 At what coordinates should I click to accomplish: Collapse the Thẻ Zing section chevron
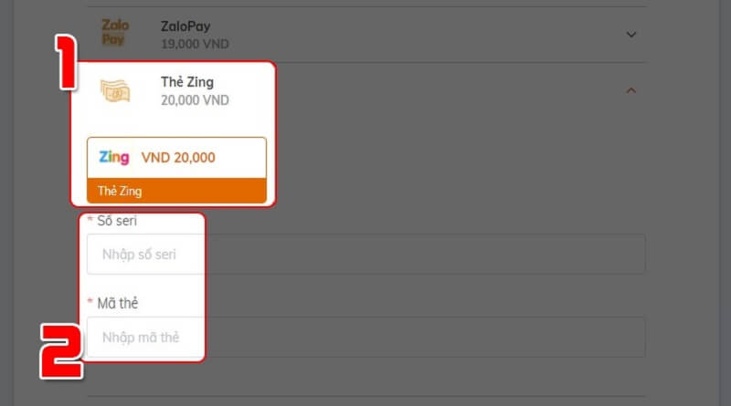(630, 90)
